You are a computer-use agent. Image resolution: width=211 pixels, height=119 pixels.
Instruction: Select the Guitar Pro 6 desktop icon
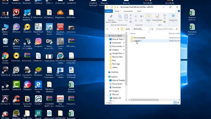pos(5,71)
